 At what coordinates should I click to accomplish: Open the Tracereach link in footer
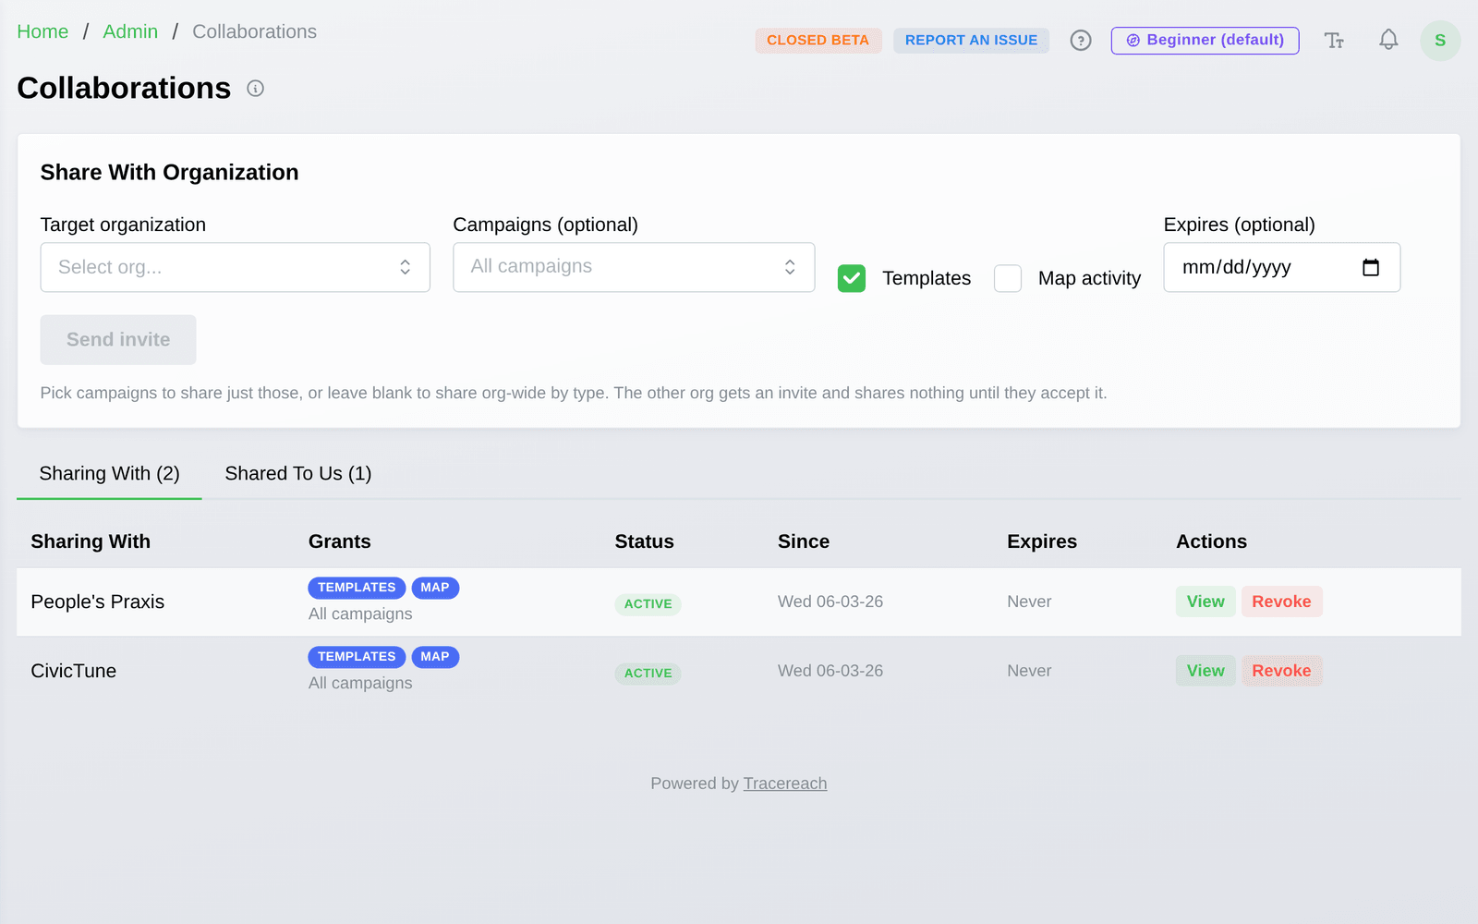coord(785,784)
